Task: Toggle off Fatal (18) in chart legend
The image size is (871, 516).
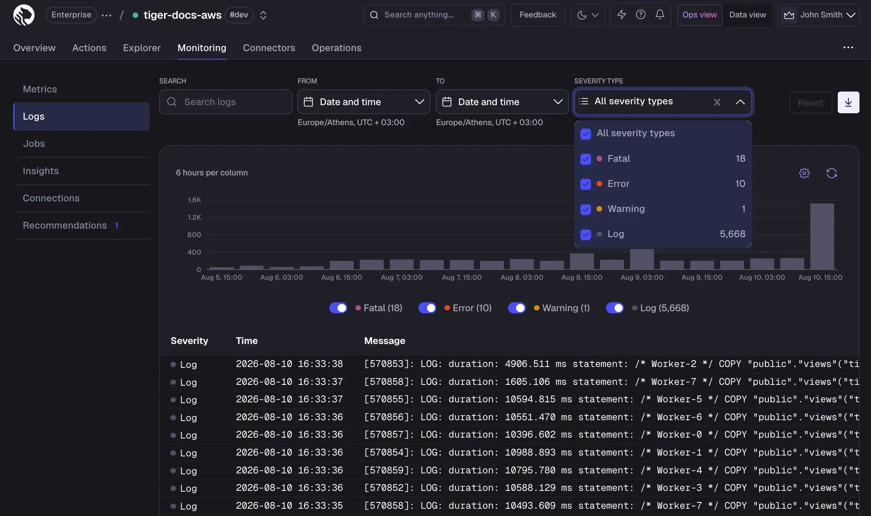Action: point(338,308)
